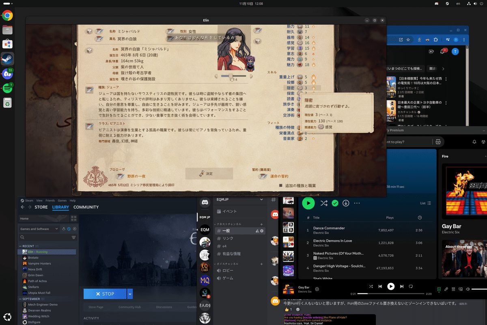The image size is (487, 325).
Task: Select the MQ server icon in Discord sidebar
Action: (205, 280)
